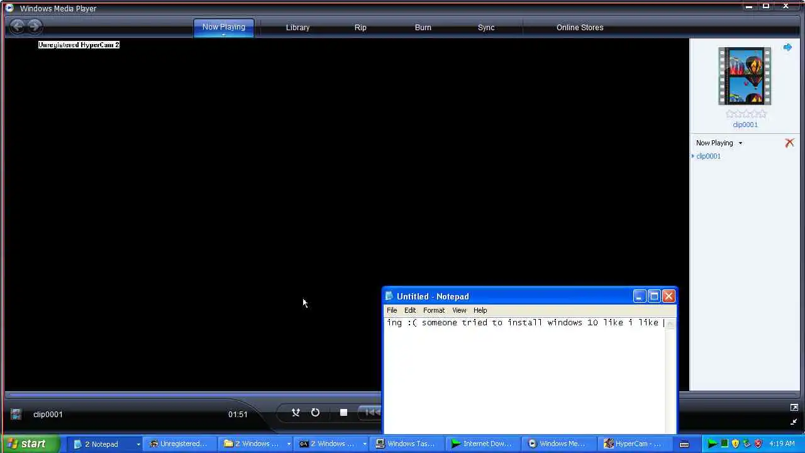
Task: Switch to Internet Download Manager in the taskbar
Action: tap(482, 444)
